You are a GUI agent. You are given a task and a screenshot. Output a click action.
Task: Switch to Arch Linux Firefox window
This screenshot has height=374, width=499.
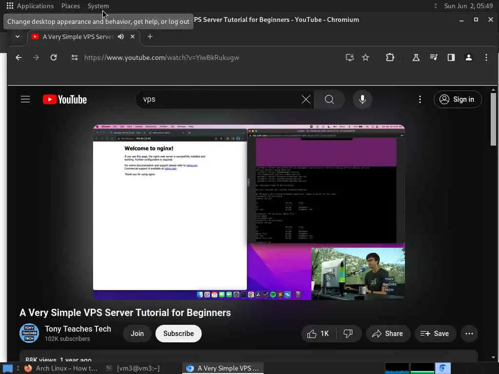click(x=61, y=368)
